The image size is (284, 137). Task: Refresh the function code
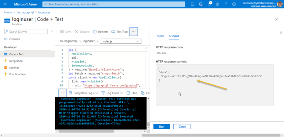[100, 32]
